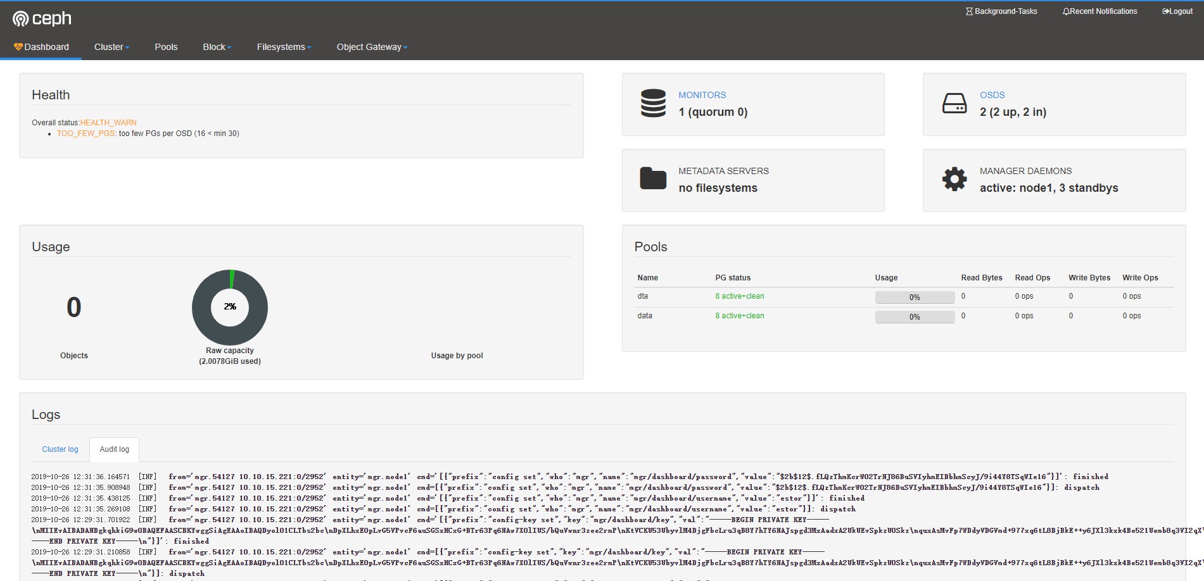Click 'active: node1, 3 standbys' text
Image resolution: width=1204 pixels, height=581 pixels.
click(1049, 188)
